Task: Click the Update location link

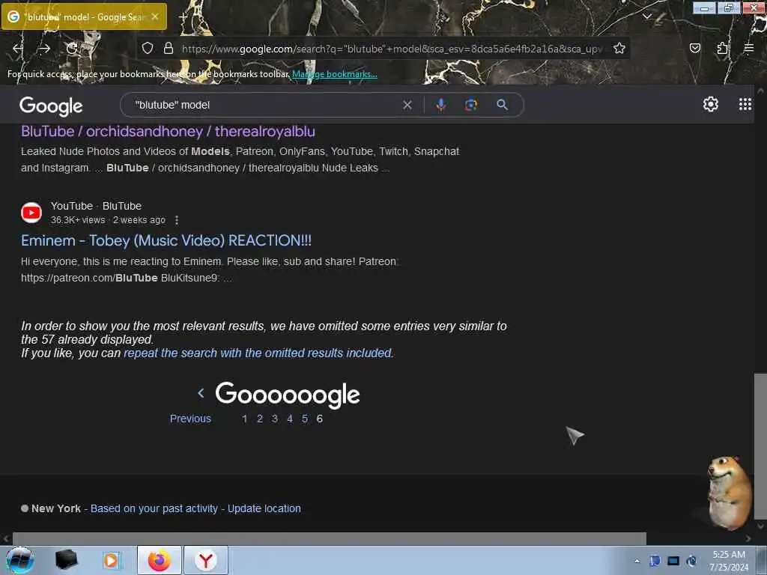Action: click(264, 508)
